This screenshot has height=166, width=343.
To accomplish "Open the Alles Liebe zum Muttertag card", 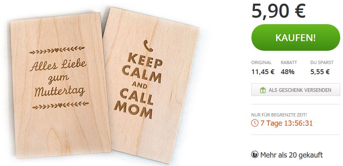I will click(61, 85).
